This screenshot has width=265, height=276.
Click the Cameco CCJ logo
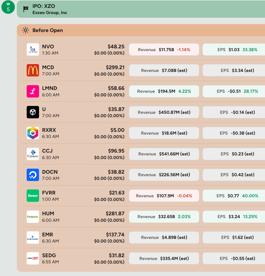(33, 154)
